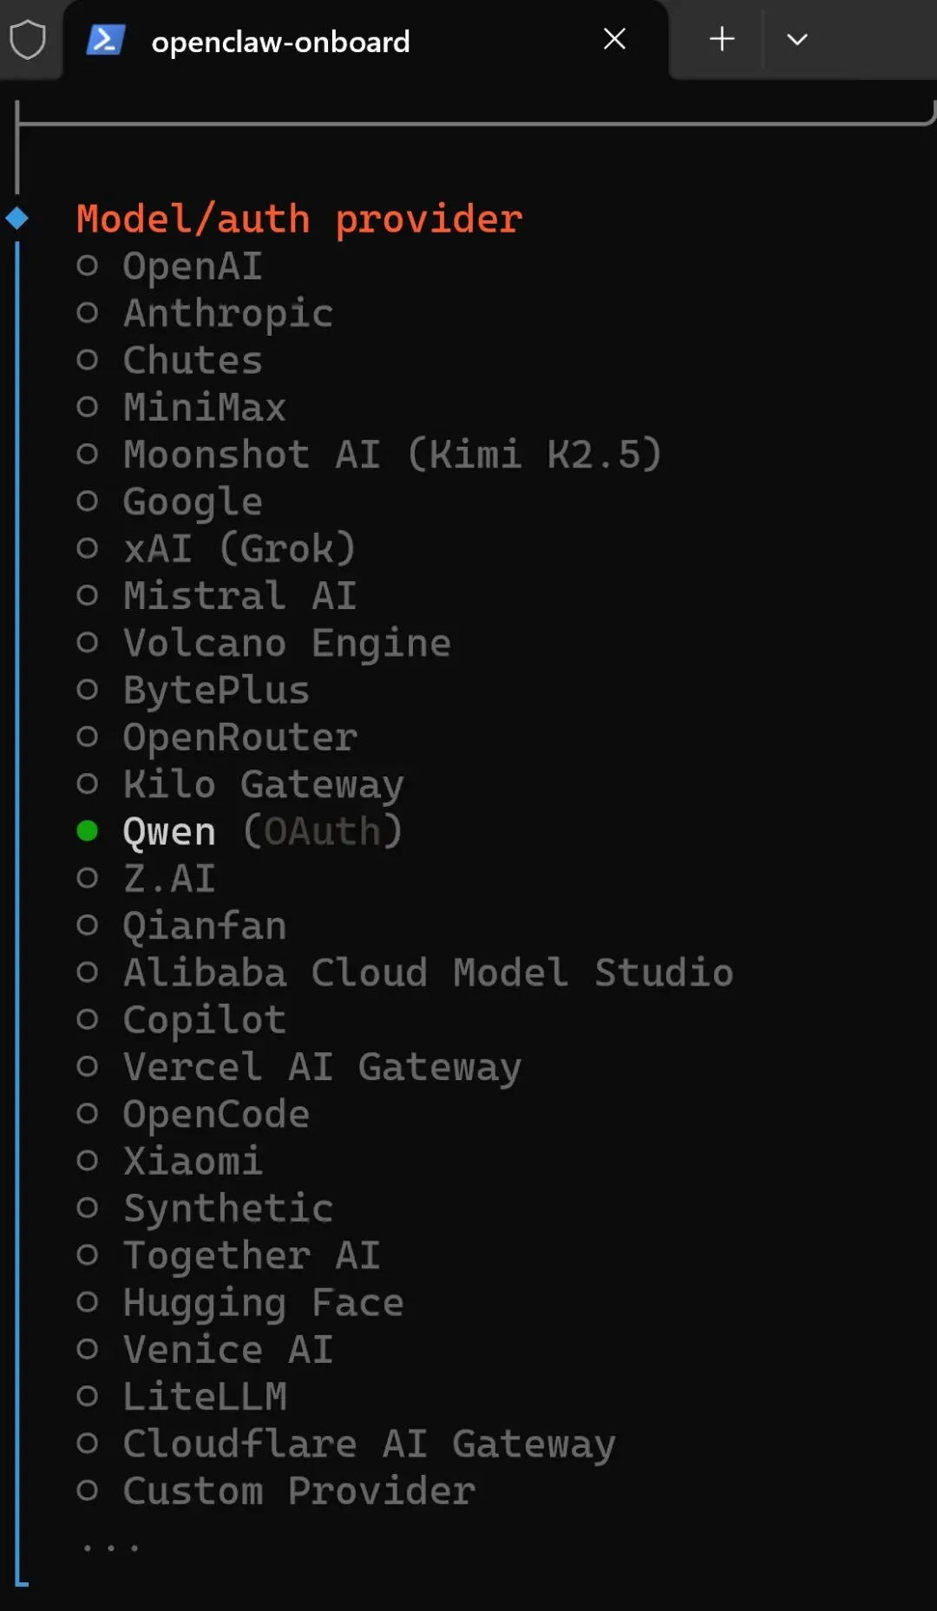This screenshot has height=1611, width=937.
Task: Select the green Qwen (OAuth) radio button
Action: pos(88,831)
